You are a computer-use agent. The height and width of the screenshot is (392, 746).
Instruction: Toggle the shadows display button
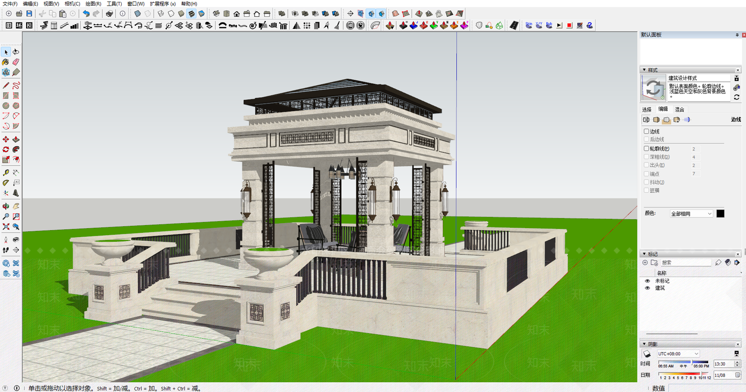647,354
